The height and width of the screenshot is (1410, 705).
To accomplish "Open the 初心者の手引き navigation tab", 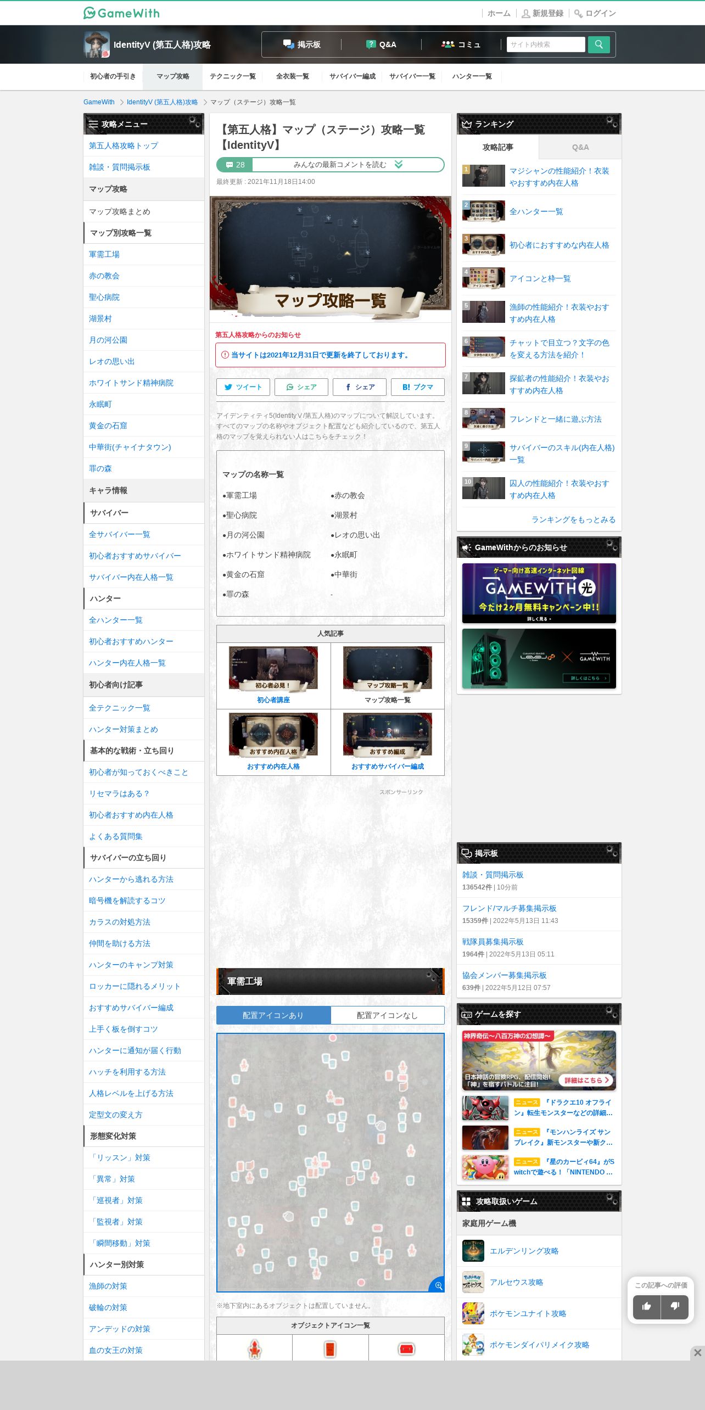I will click(113, 76).
